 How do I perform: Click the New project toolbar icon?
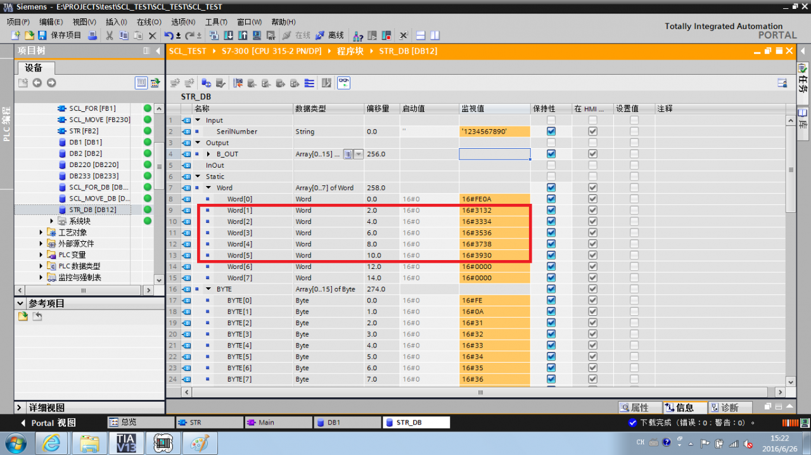(16, 35)
